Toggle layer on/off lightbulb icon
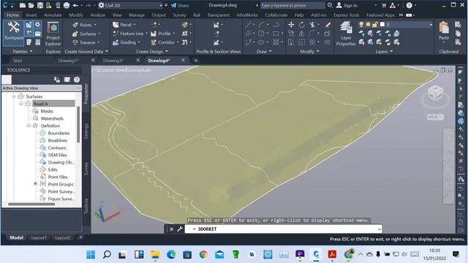 pyautogui.click(x=361, y=24)
